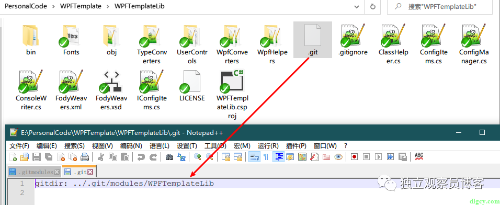This screenshot has width=500, height=205.
Task: Open 编辑(E) menu in Notepad++
Action: point(47,146)
